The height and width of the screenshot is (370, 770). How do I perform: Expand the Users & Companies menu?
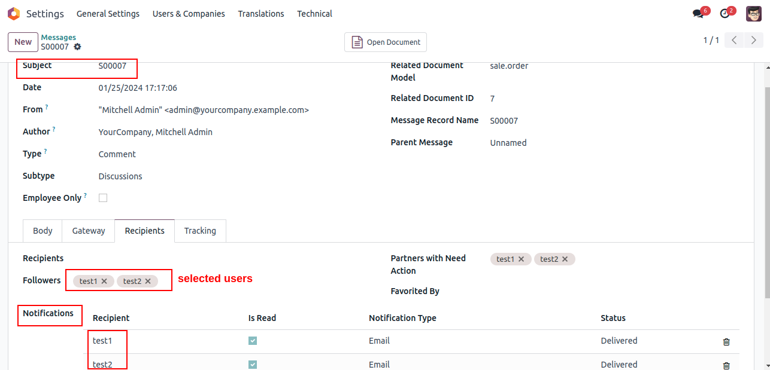[x=189, y=14]
